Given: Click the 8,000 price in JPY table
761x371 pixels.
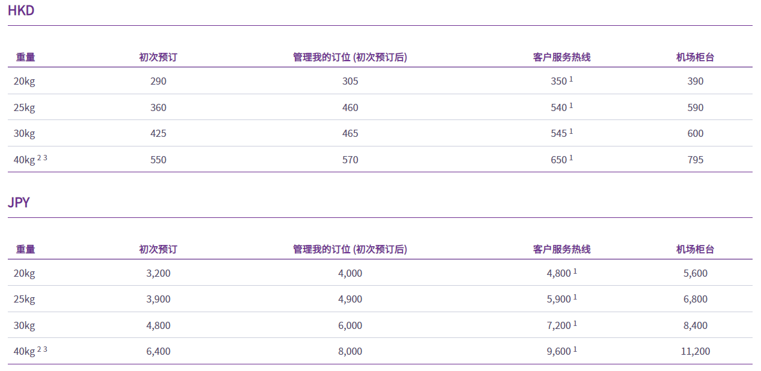Looking at the screenshot, I should [350, 352].
